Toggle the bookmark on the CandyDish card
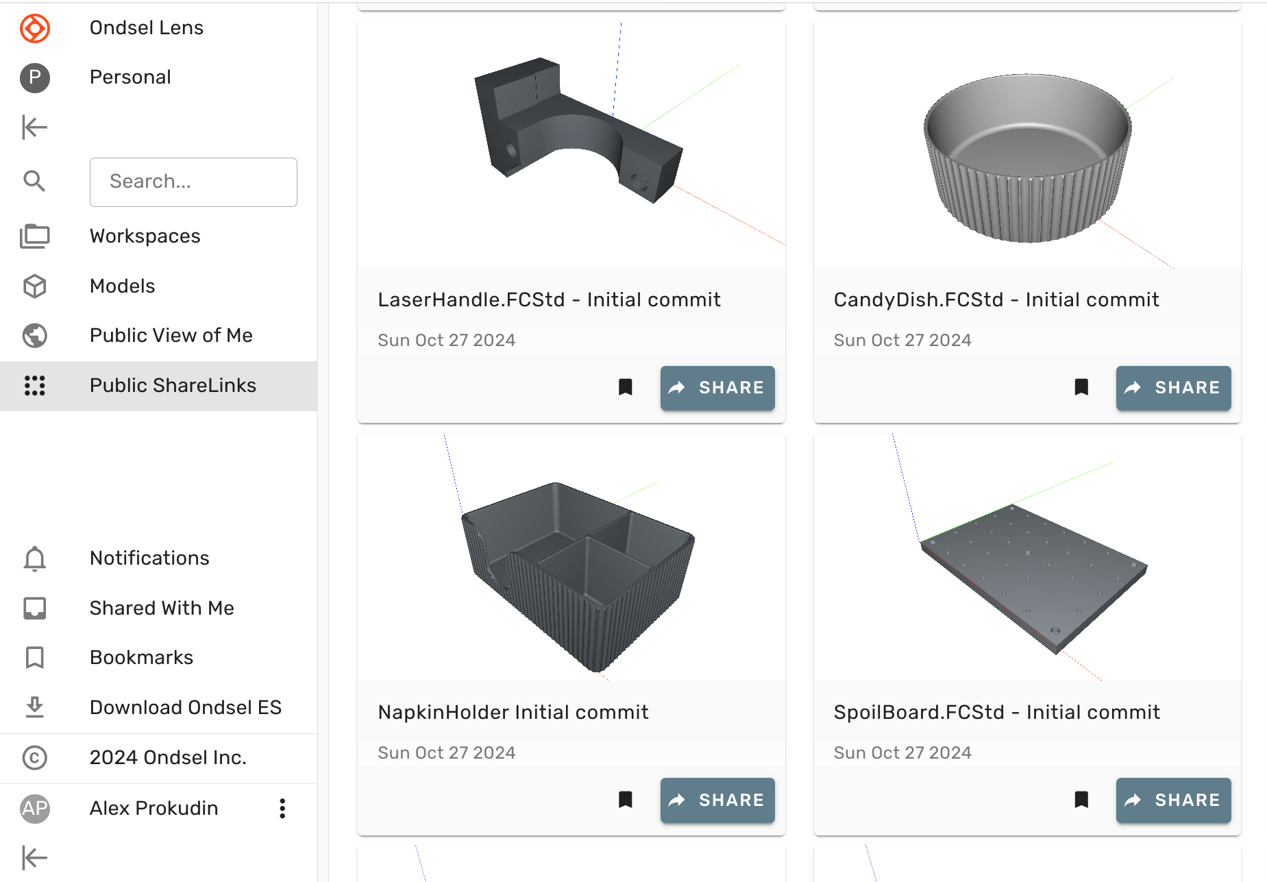Image resolution: width=1267 pixels, height=882 pixels. (x=1081, y=387)
